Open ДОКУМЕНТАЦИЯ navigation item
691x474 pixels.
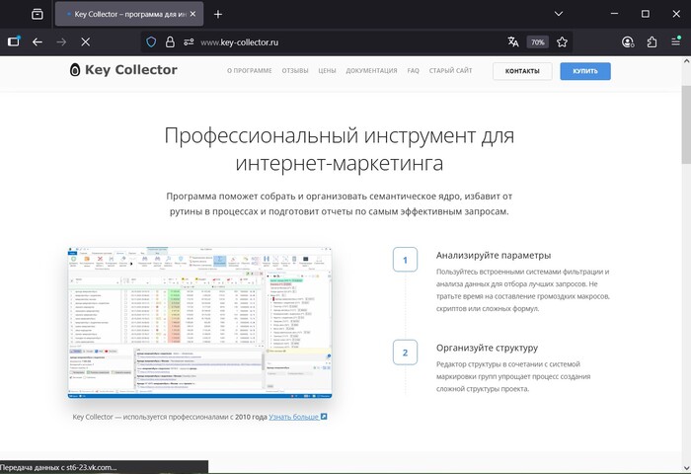point(371,70)
